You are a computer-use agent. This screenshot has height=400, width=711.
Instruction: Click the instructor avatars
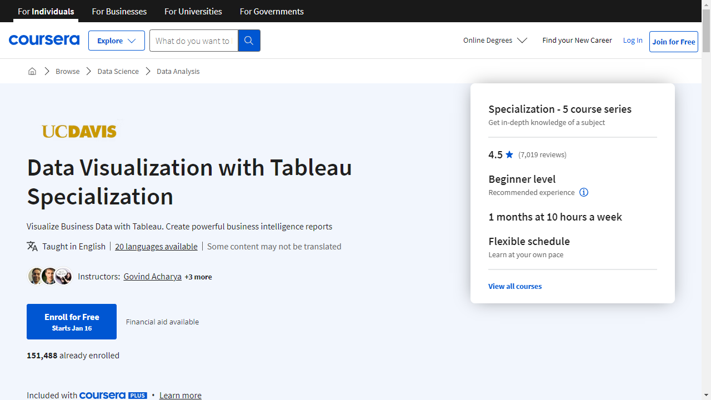[x=50, y=276]
